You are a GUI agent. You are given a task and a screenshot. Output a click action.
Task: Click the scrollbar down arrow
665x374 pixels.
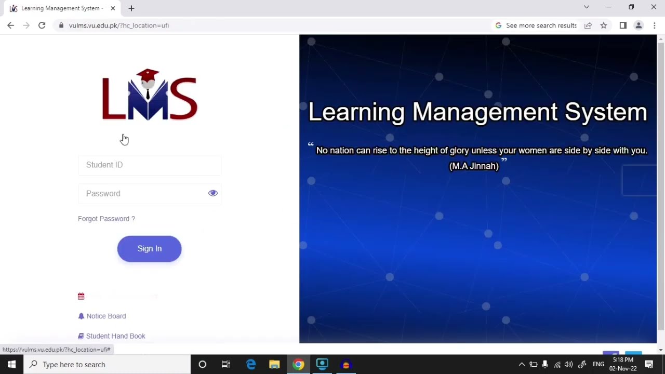pyautogui.click(x=661, y=350)
